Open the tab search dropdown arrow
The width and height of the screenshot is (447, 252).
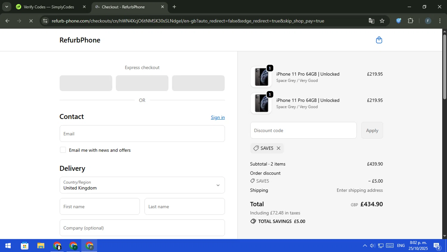(x=7, y=7)
